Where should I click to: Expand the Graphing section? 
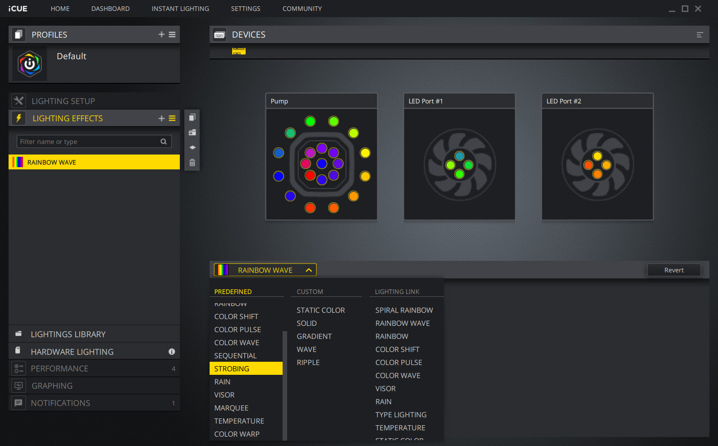[94, 386]
